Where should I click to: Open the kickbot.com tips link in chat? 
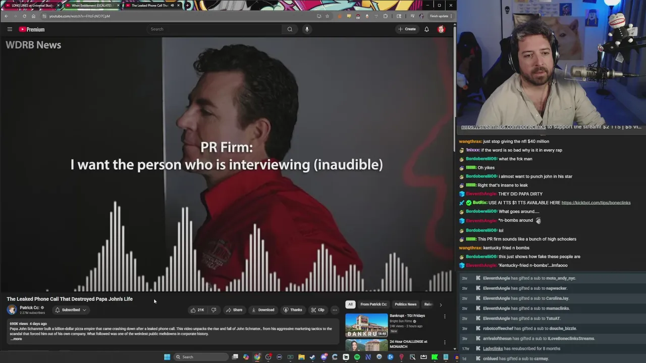click(x=596, y=203)
